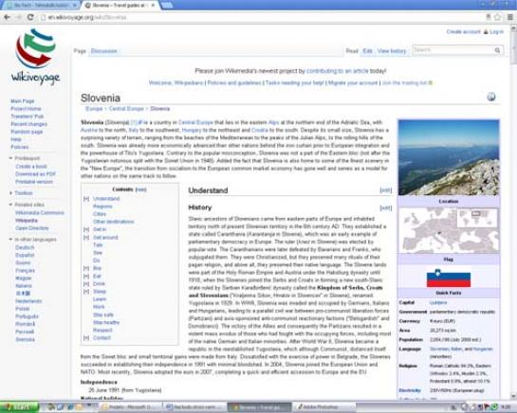517x413 pixels.
Task: Click the Central Europe breadcrumb link
Action: point(126,109)
